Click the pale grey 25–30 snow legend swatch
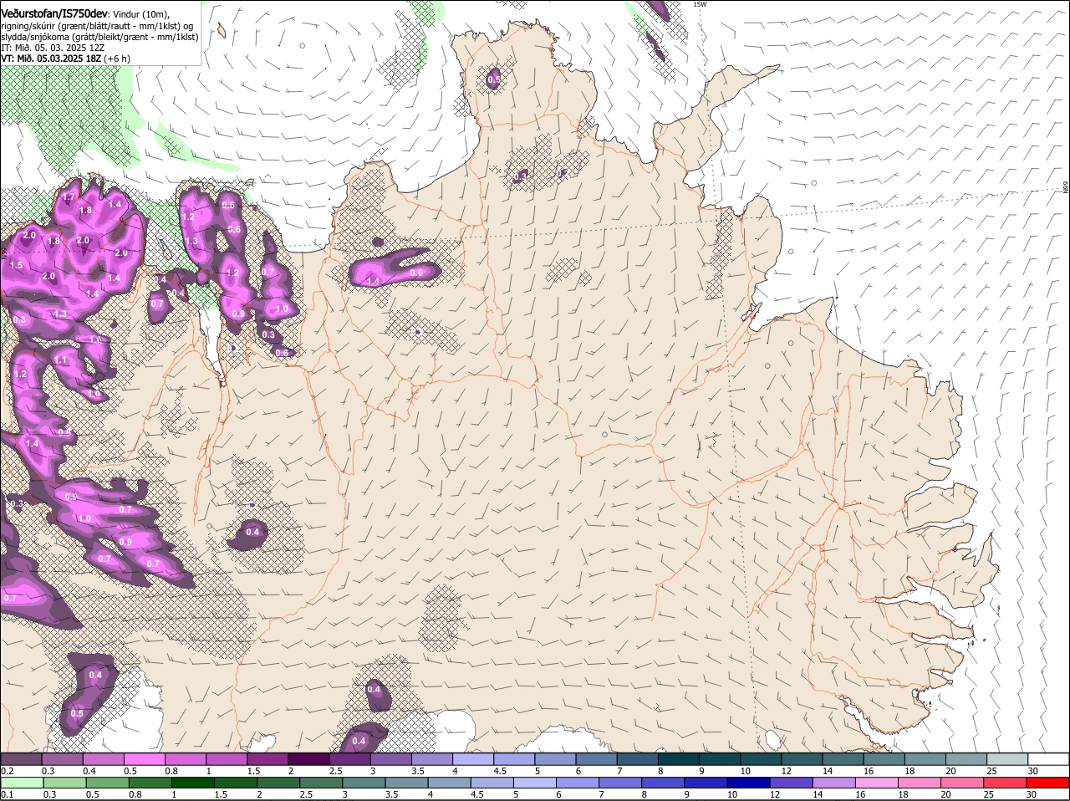Viewport: 1070px width, 801px height. (x=1007, y=758)
